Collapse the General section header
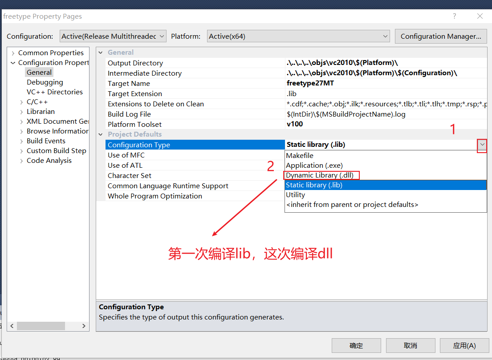492x360 pixels. tap(101, 53)
